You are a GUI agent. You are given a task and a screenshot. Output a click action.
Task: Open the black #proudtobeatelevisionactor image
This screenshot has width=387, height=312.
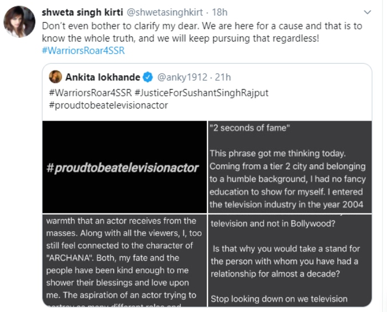tap(124, 167)
